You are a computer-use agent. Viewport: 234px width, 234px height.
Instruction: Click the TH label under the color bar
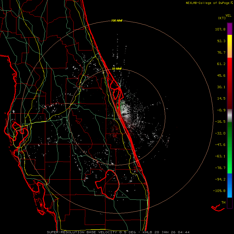click(223, 203)
